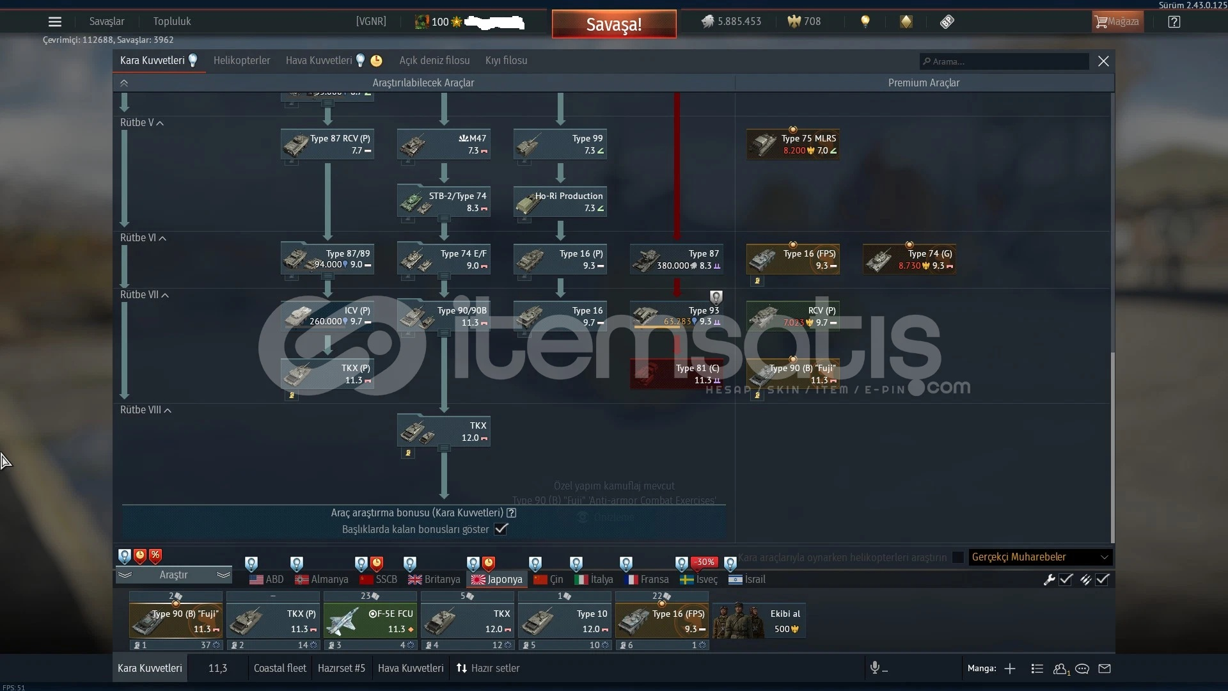1228x691 pixels.
Task: Switch to Coastal fleet preset
Action: pyautogui.click(x=280, y=669)
